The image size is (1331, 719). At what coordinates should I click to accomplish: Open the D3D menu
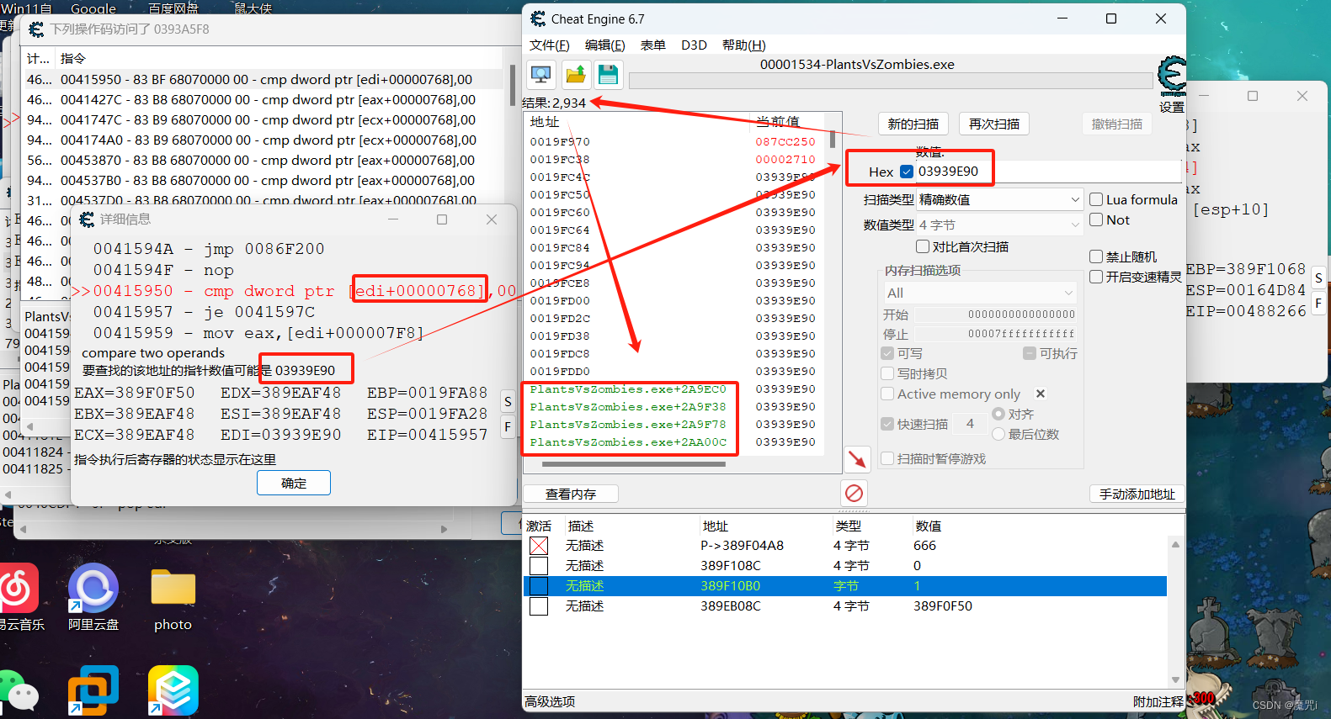pyautogui.click(x=694, y=45)
